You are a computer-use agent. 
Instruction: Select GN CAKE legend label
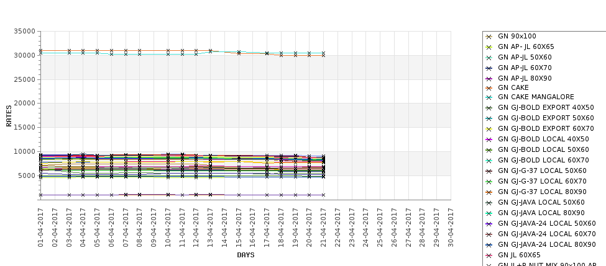513,87
